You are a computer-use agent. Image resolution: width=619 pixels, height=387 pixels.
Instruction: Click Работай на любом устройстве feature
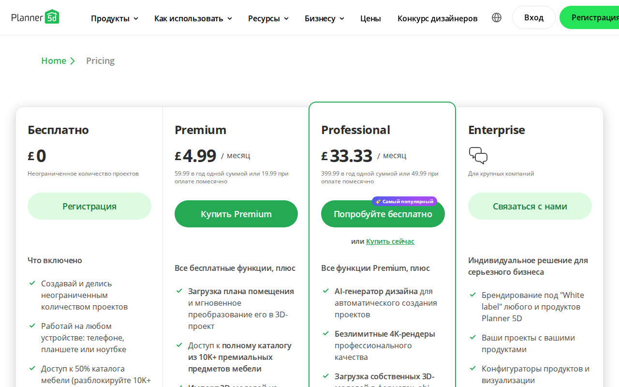coord(84,338)
